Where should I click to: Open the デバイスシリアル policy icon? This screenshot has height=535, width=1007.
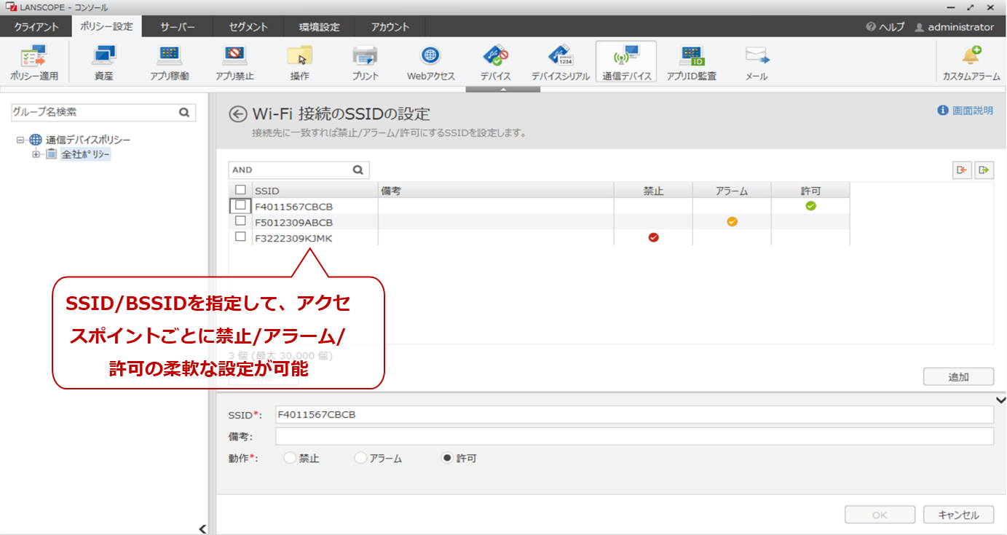[561, 63]
